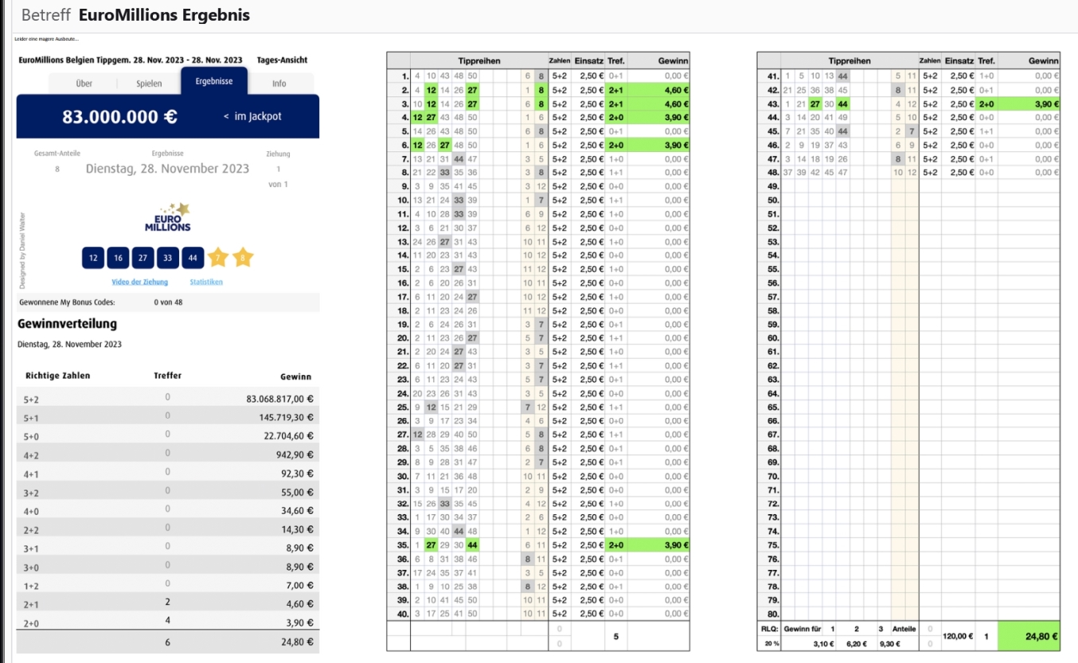The height and width of the screenshot is (663, 1078).
Task: Select the Ergebnisse tab
Action: click(214, 81)
